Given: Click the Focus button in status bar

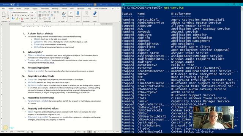Looking at the screenshot, I should 77,132.
